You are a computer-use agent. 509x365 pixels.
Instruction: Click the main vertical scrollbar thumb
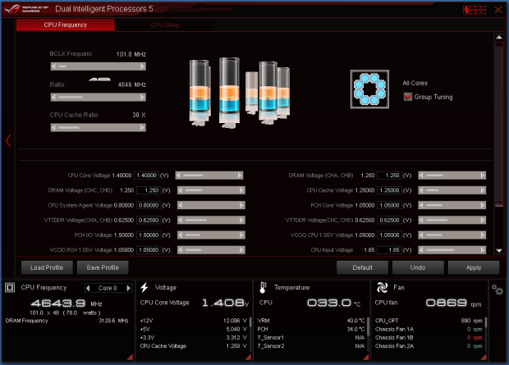coord(499,124)
